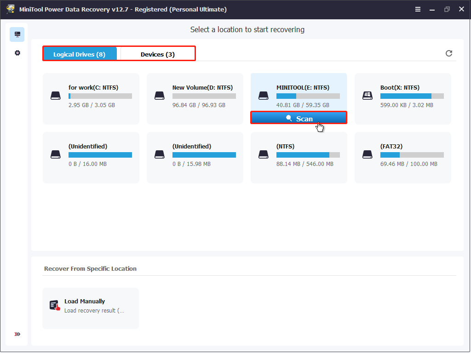This screenshot has height=353, width=471.
Task: Click the disk icon of Boot(X: NTFS)
Action: point(367,95)
